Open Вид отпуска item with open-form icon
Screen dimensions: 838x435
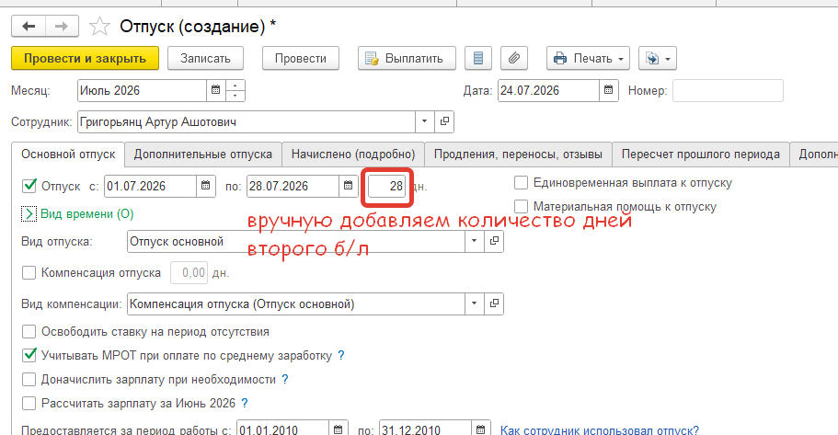click(494, 242)
